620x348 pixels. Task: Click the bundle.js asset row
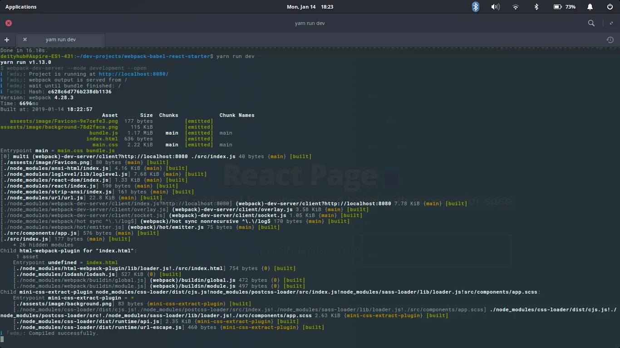coord(161,133)
